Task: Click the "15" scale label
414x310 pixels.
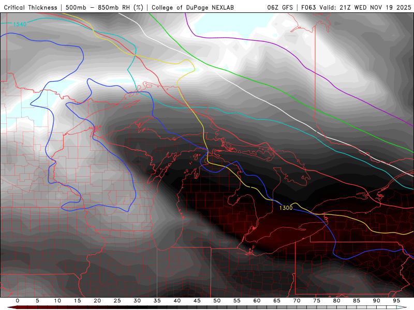Action: 77,301
